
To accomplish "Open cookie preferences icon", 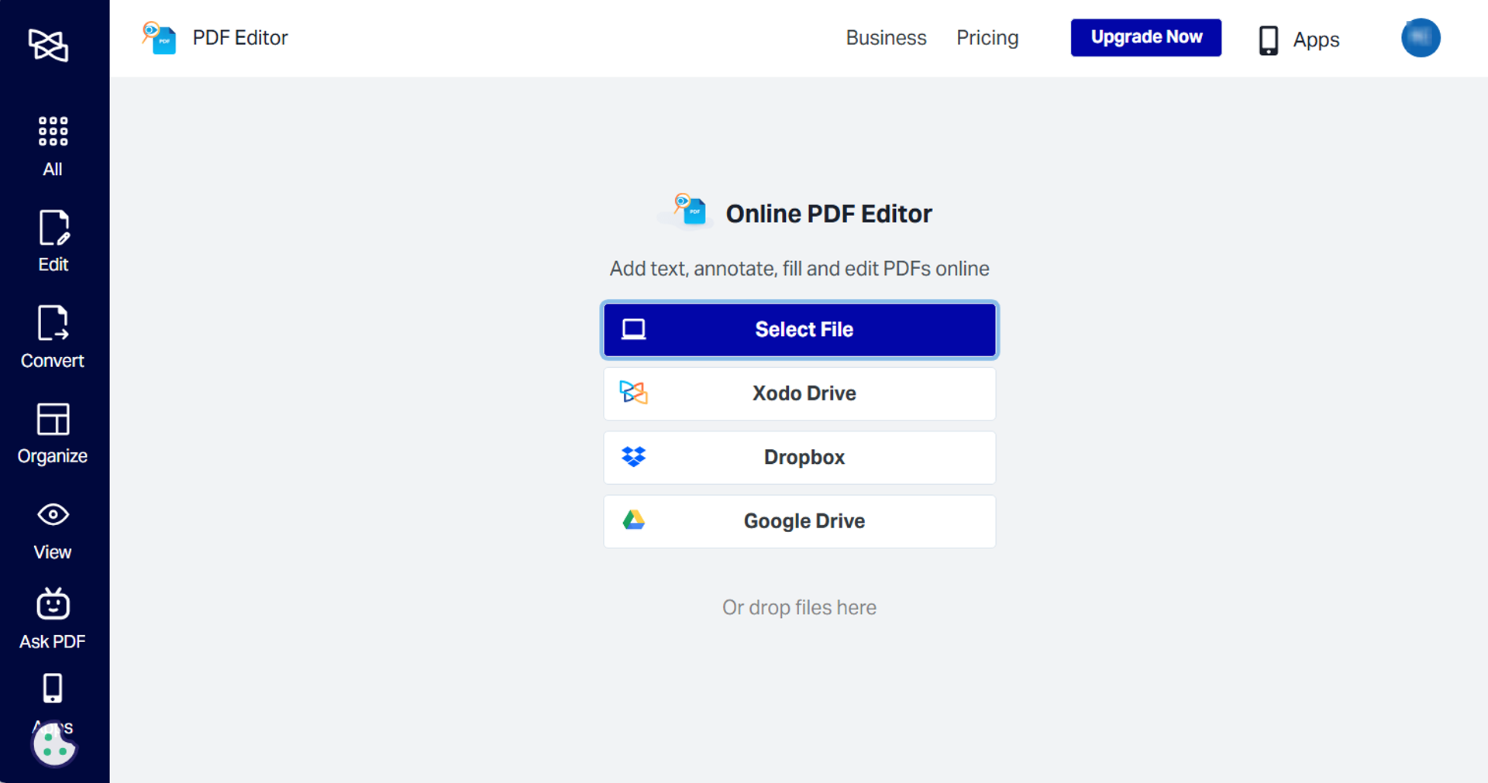I will [54, 744].
